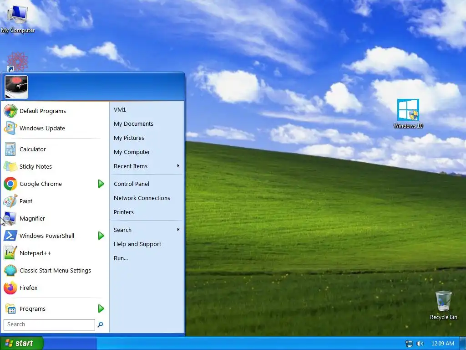
Task: Open the Paint palette icon
Action: (10, 201)
